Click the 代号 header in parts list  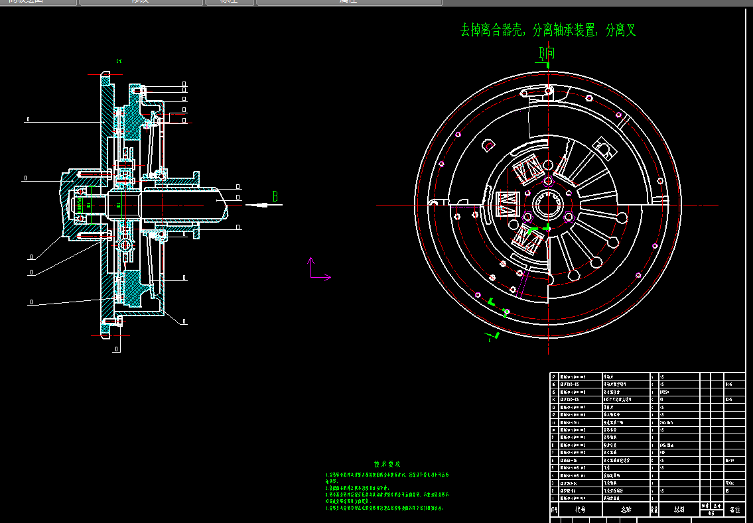(580, 511)
